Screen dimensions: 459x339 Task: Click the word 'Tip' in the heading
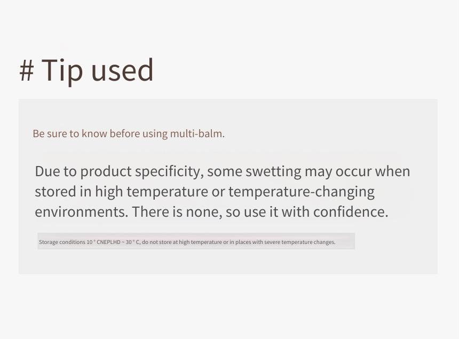(62, 72)
